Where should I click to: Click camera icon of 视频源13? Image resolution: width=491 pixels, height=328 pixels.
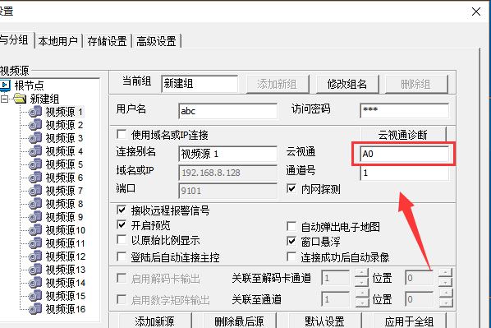pos(35,270)
